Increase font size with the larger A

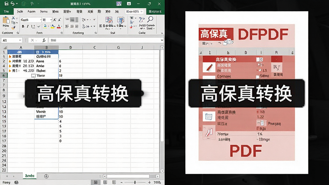coord(55,20)
